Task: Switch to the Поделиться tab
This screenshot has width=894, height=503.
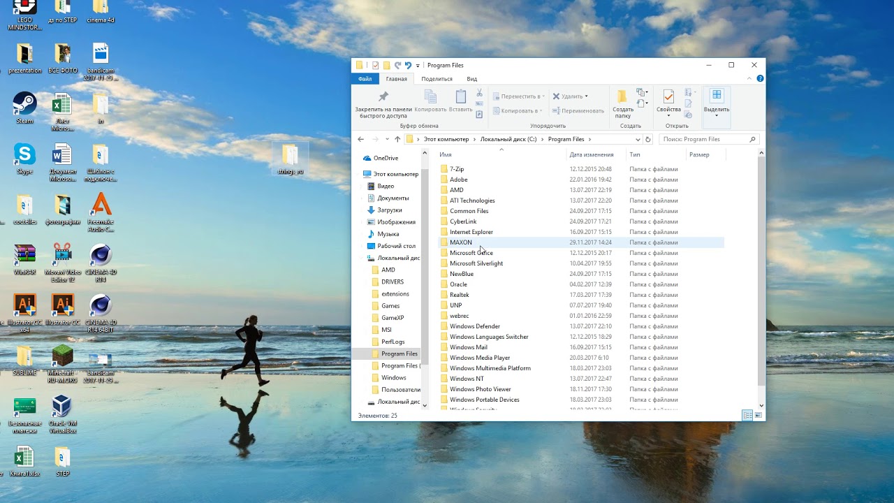Action: (437, 79)
